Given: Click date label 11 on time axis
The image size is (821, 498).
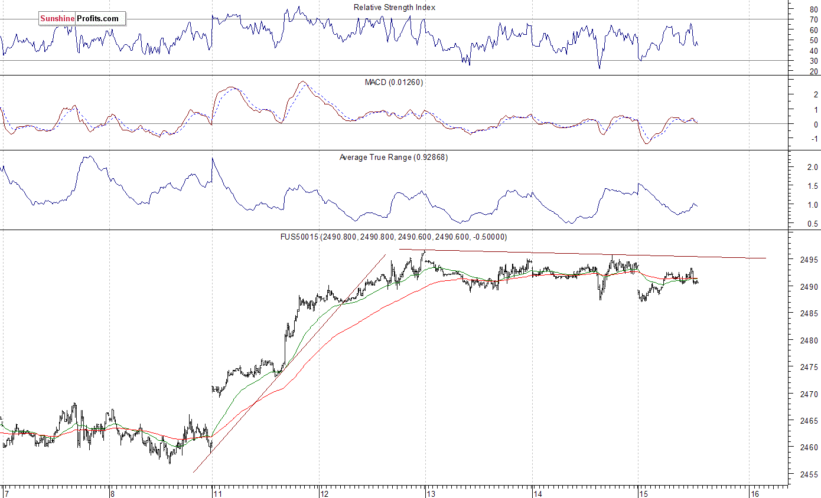Looking at the screenshot, I should tap(217, 493).
